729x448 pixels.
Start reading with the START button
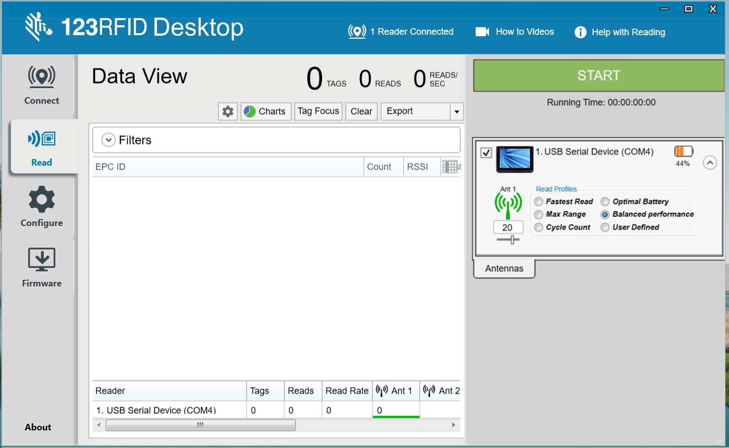[599, 76]
